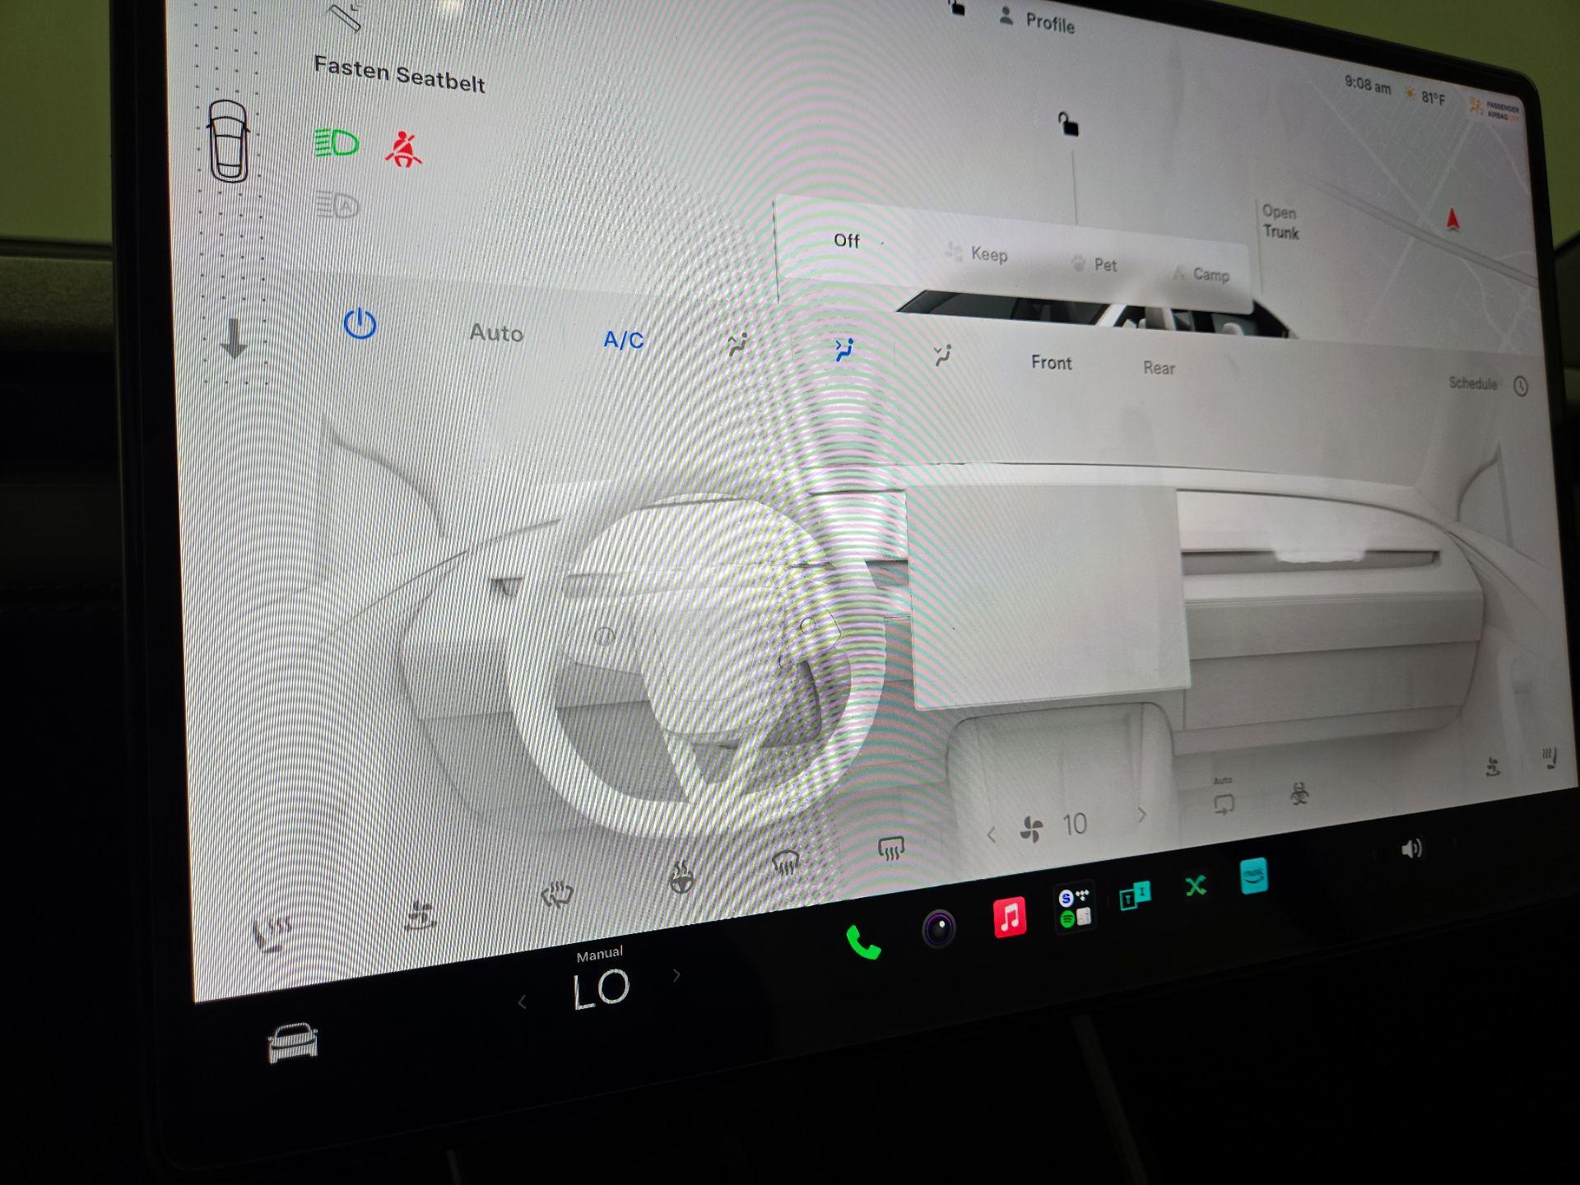Tap the green headlight indicator icon
This screenshot has width=1580, height=1185.
pyautogui.click(x=336, y=143)
